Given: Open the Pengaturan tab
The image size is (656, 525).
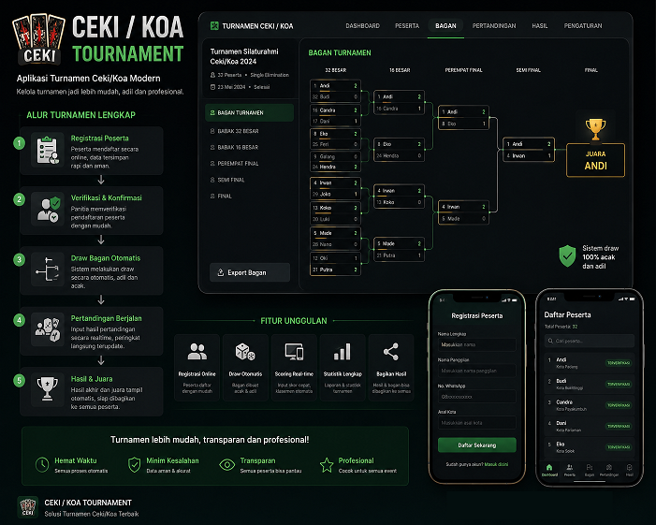Looking at the screenshot, I should coord(583,26).
